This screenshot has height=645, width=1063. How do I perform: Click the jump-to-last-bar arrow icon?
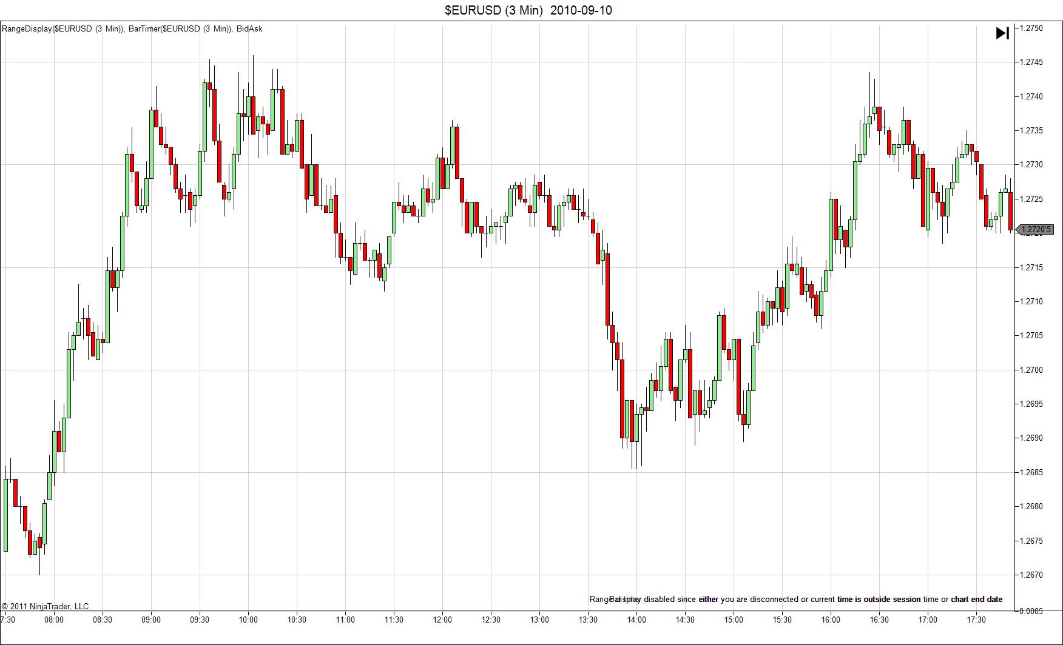(1002, 33)
